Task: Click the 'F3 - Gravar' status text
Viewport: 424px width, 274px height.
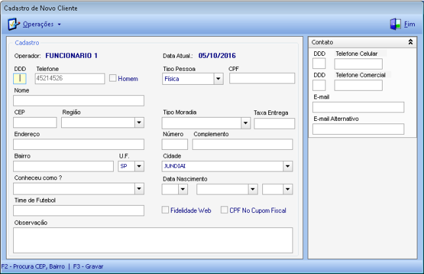Action: pos(88,266)
